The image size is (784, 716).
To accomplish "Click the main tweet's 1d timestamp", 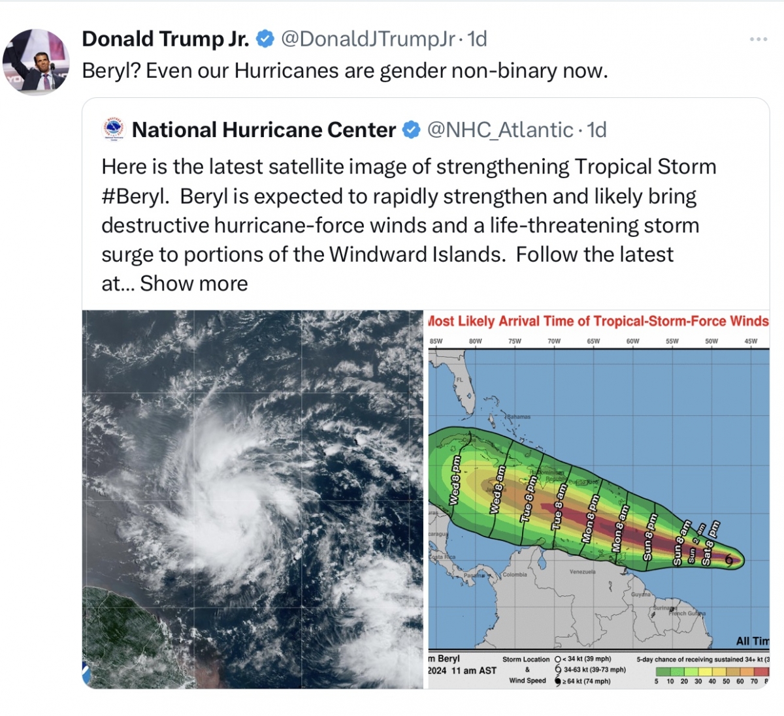I will [477, 39].
